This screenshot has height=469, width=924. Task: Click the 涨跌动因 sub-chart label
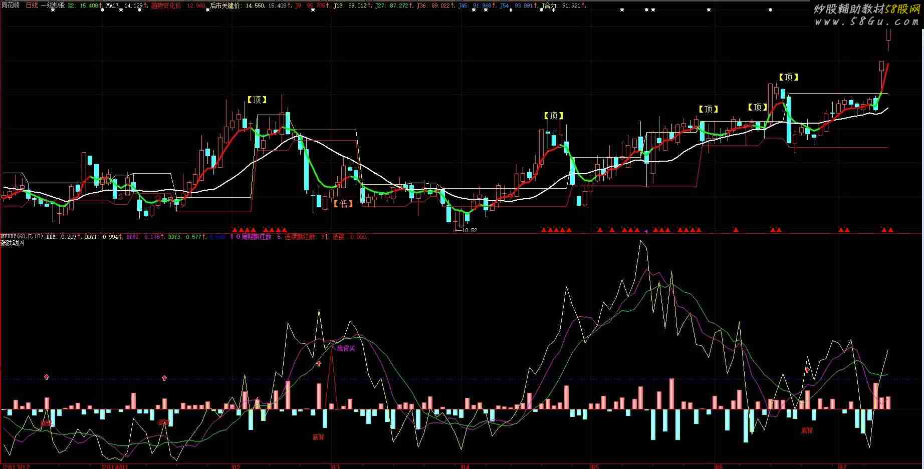pos(13,243)
